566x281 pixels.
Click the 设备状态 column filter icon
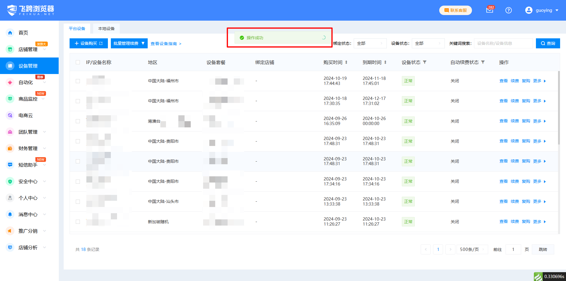425,62
